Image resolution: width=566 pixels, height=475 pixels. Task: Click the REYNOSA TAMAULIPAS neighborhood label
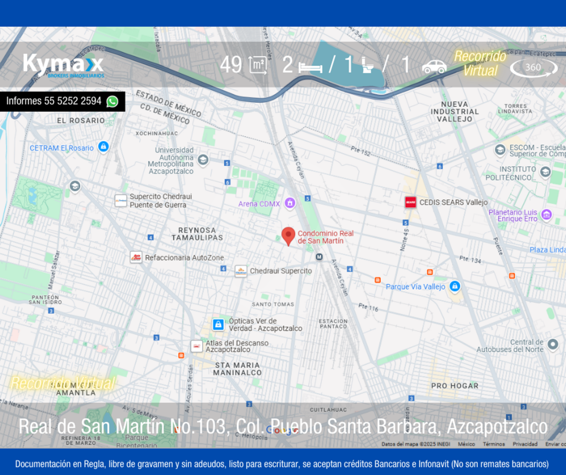point(197,234)
